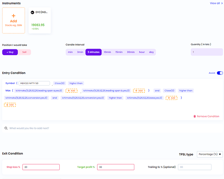Select the Buy position

(10, 52)
